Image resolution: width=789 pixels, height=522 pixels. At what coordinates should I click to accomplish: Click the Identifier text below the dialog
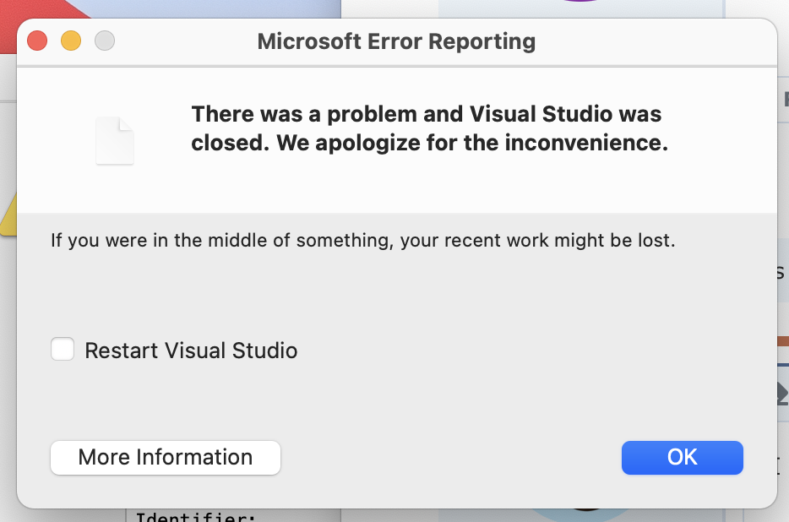click(x=196, y=516)
